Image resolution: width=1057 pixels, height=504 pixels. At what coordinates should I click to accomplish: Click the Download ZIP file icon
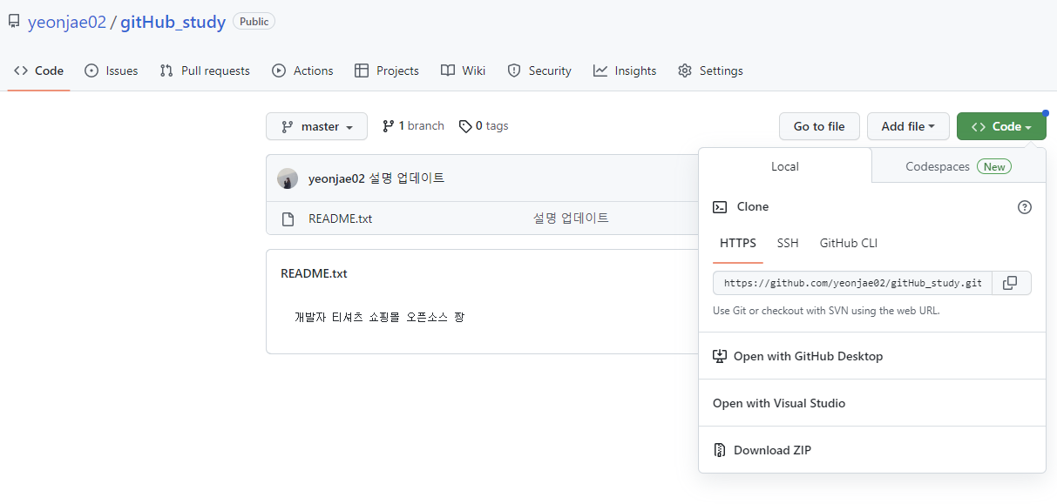coord(720,450)
